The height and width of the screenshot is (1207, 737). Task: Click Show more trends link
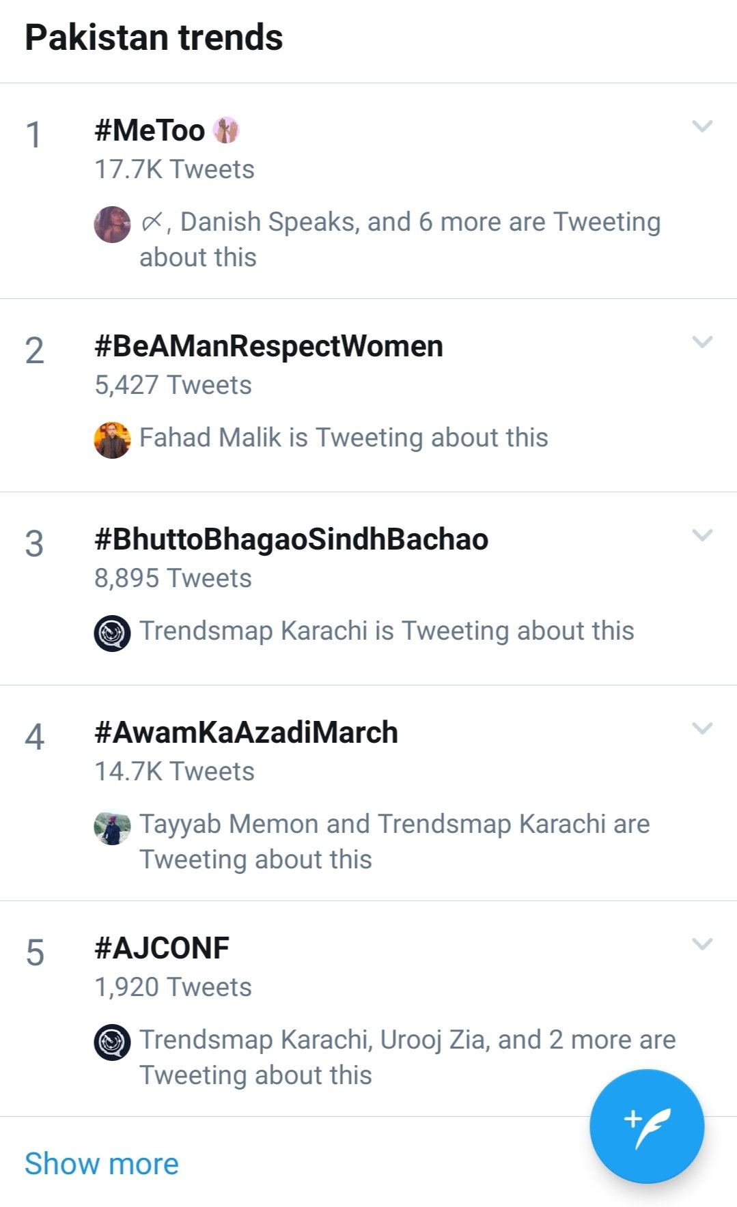[102, 1164]
